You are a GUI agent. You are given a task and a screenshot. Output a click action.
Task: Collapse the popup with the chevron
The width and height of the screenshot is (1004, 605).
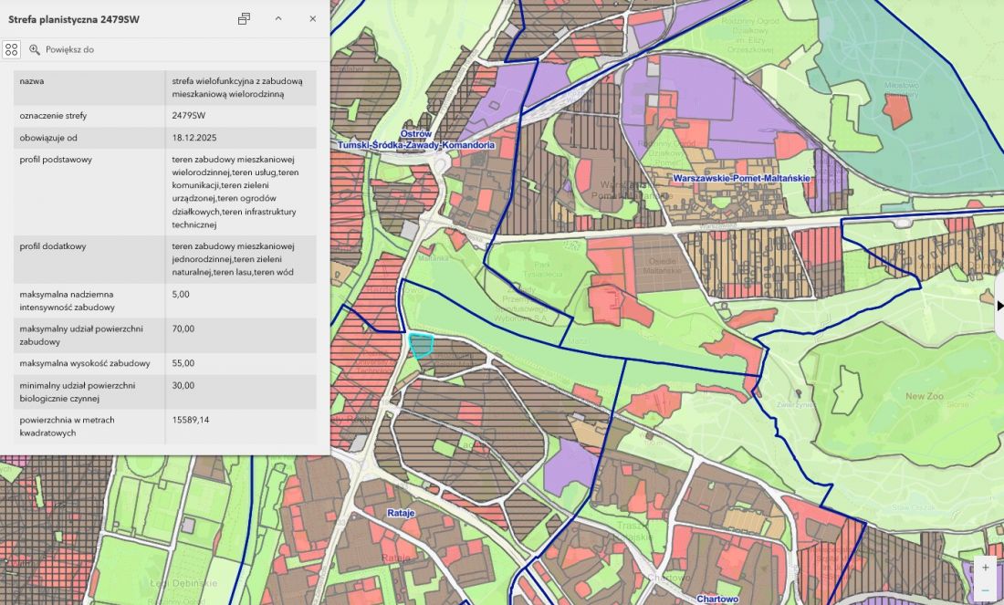point(278,18)
